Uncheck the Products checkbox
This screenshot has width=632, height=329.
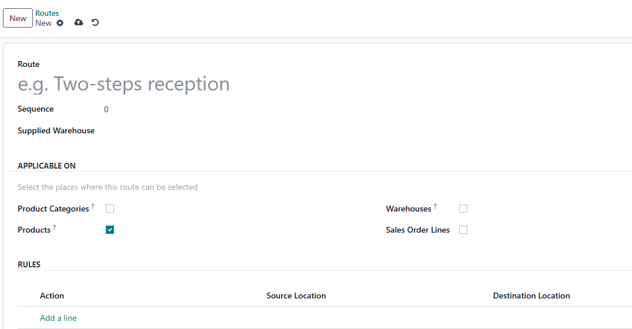(110, 230)
